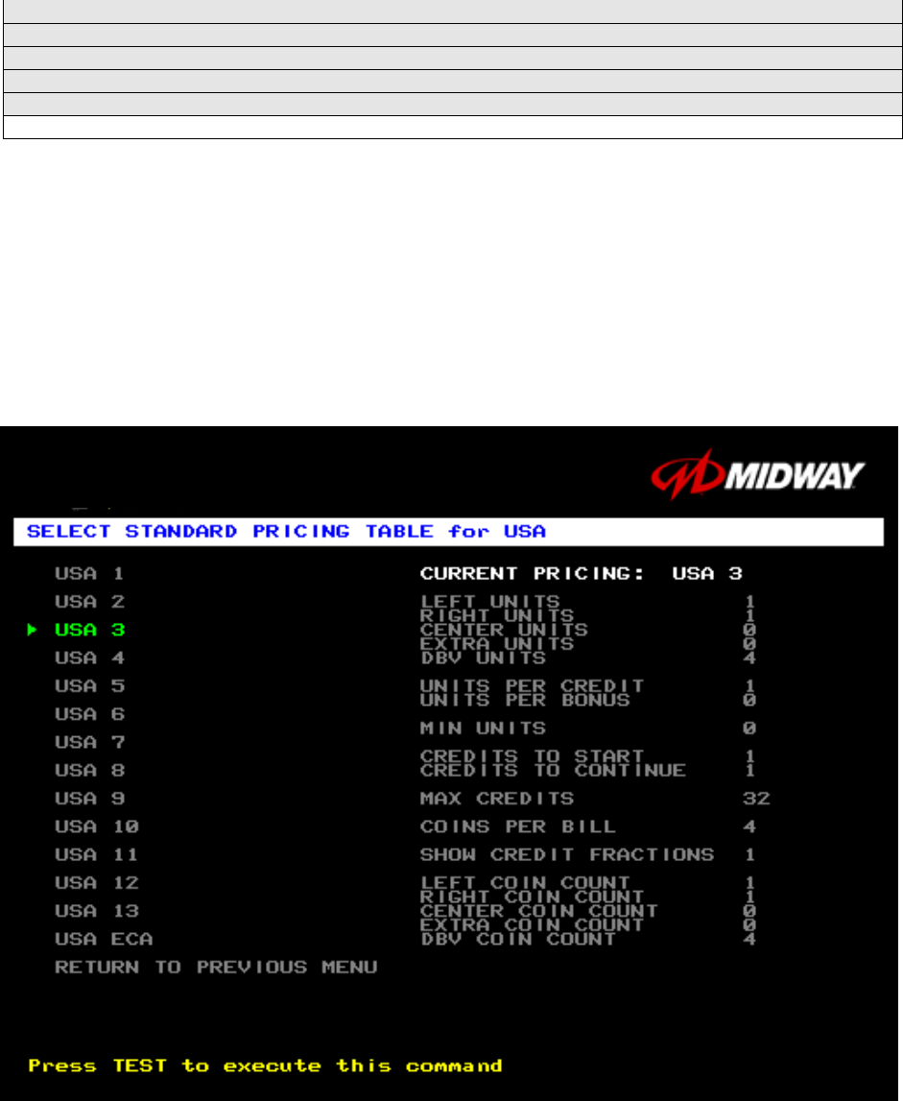The width and height of the screenshot is (903, 1101).
Task: Click LEFT COIN COUNT label
Action: coord(525,883)
